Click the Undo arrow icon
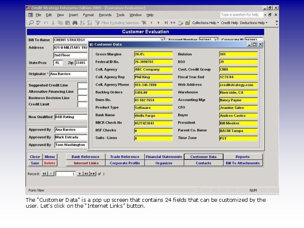The image size is (304, 228). tap(46, 23)
